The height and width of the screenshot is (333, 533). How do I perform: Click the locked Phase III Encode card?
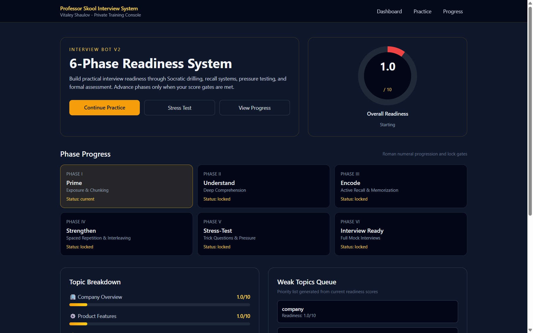point(400,186)
